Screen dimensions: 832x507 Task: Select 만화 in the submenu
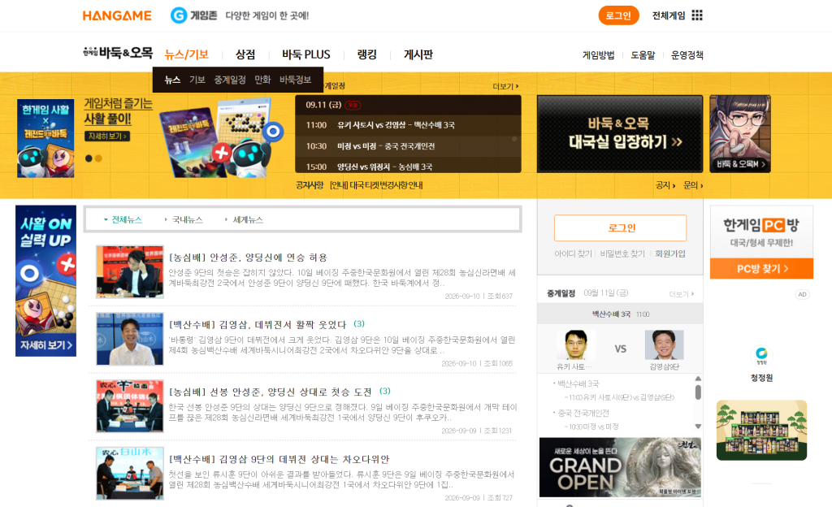[x=262, y=80]
